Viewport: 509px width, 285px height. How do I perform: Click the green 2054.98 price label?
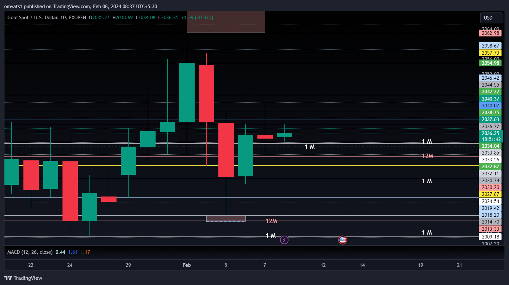point(490,63)
